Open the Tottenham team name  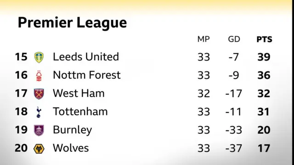80,111
